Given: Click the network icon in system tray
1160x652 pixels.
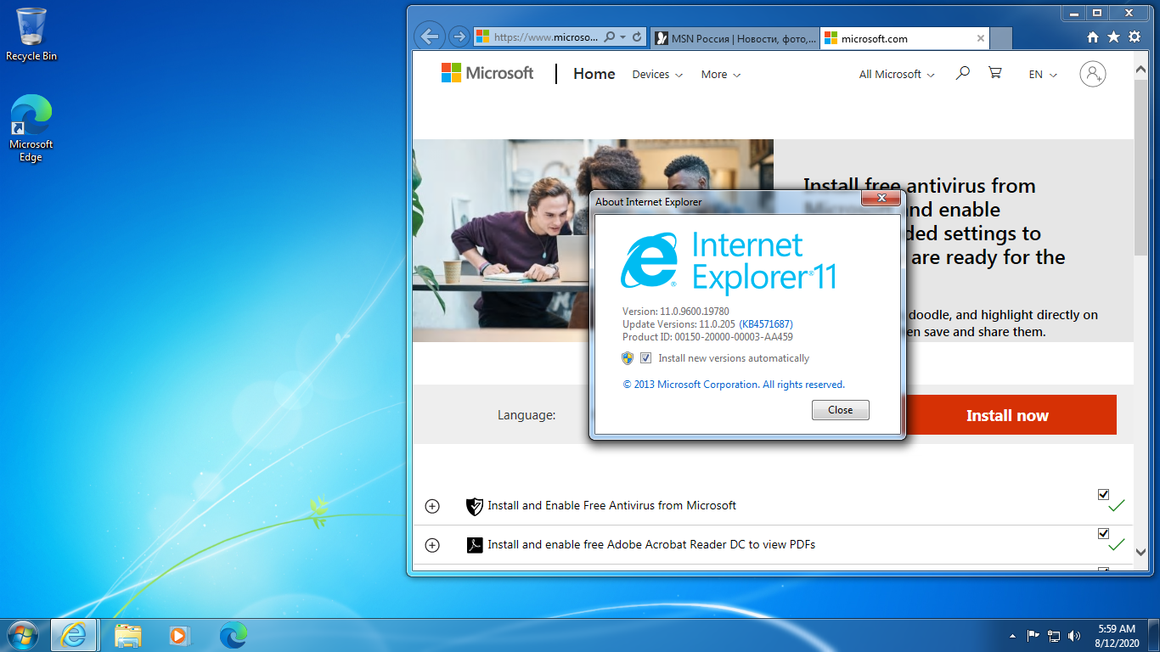Looking at the screenshot, I should click(x=1054, y=635).
